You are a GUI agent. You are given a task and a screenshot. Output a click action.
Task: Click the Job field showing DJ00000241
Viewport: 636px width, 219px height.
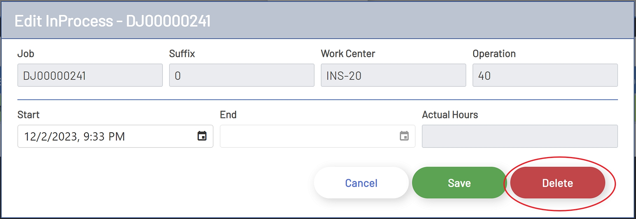click(x=90, y=75)
